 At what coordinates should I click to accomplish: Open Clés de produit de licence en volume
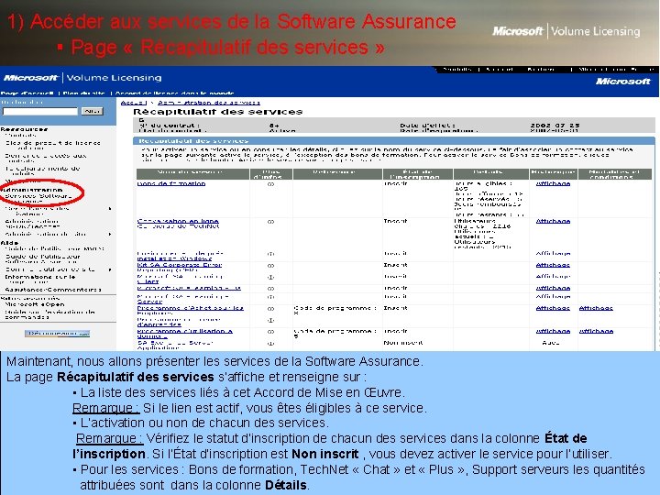(x=53, y=145)
